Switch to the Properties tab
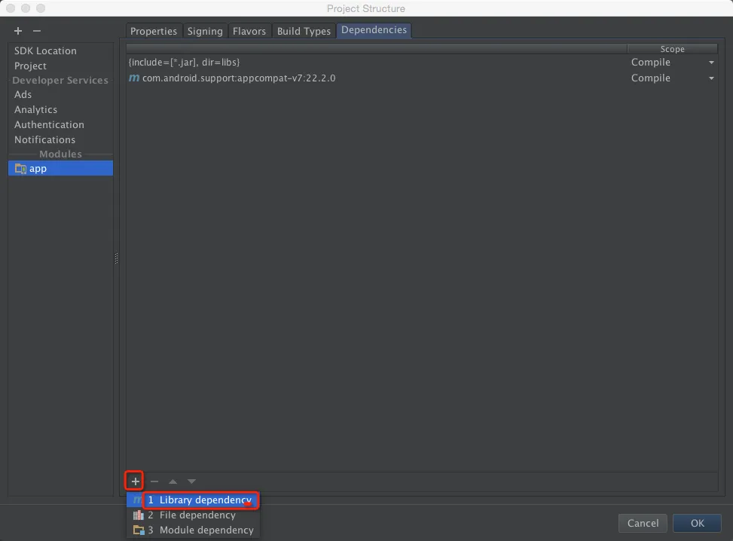This screenshot has width=733, height=541. click(x=154, y=31)
